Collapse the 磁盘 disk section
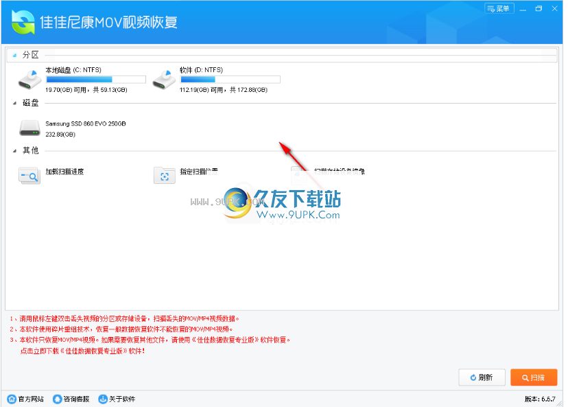Viewport: 568px width, 407px height. (x=15, y=103)
